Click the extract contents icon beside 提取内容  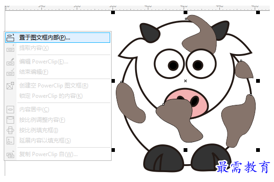click(x=10, y=48)
